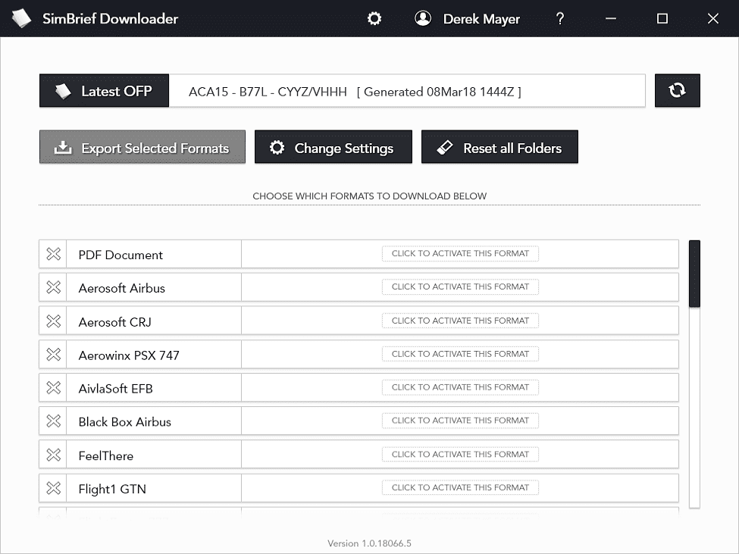Click the SimBrief Downloader logo icon
Image resolution: width=739 pixels, height=554 pixels.
(x=21, y=18)
